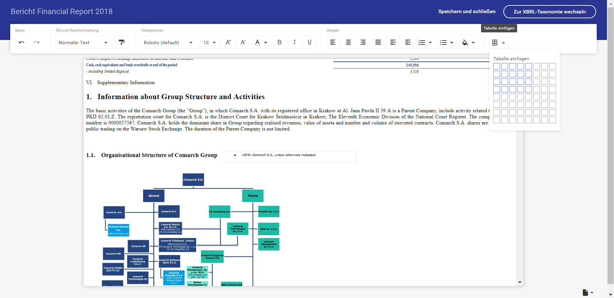Collapse the table insert panel arrow
This screenshot has height=298, width=614.
click(x=503, y=43)
